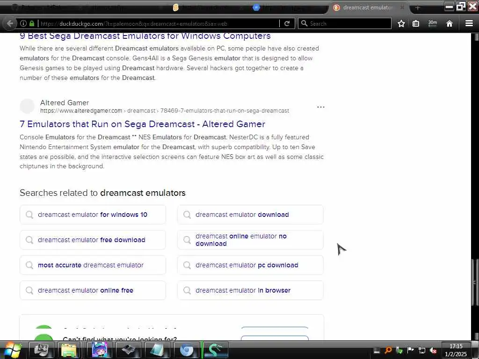479x359 pixels.
Task: Click the keyboard tray icon
Action: 377,350
